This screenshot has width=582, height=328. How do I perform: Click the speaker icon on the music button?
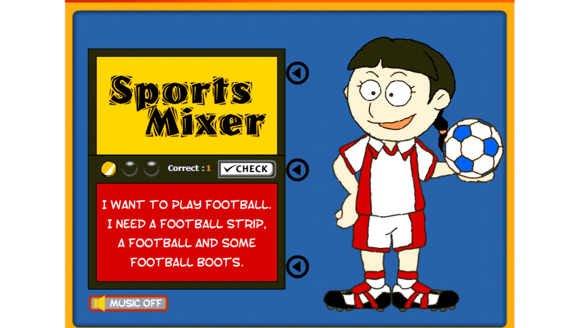tap(99, 303)
